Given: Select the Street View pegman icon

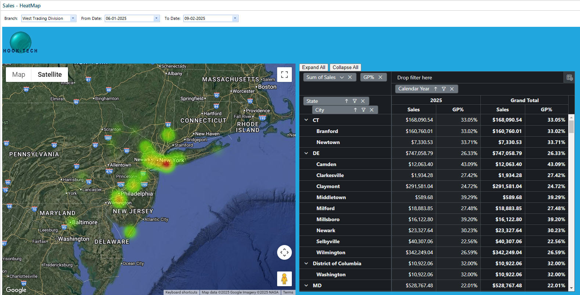Looking at the screenshot, I should tap(284, 279).
